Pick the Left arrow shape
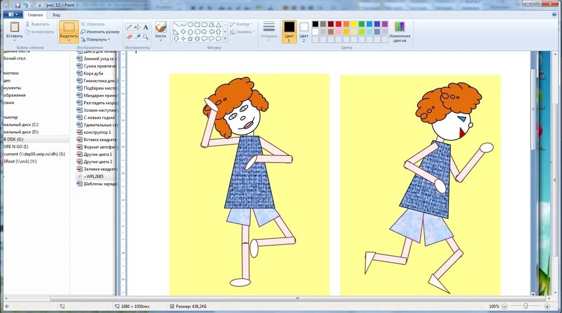 pyautogui.click(x=211, y=32)
